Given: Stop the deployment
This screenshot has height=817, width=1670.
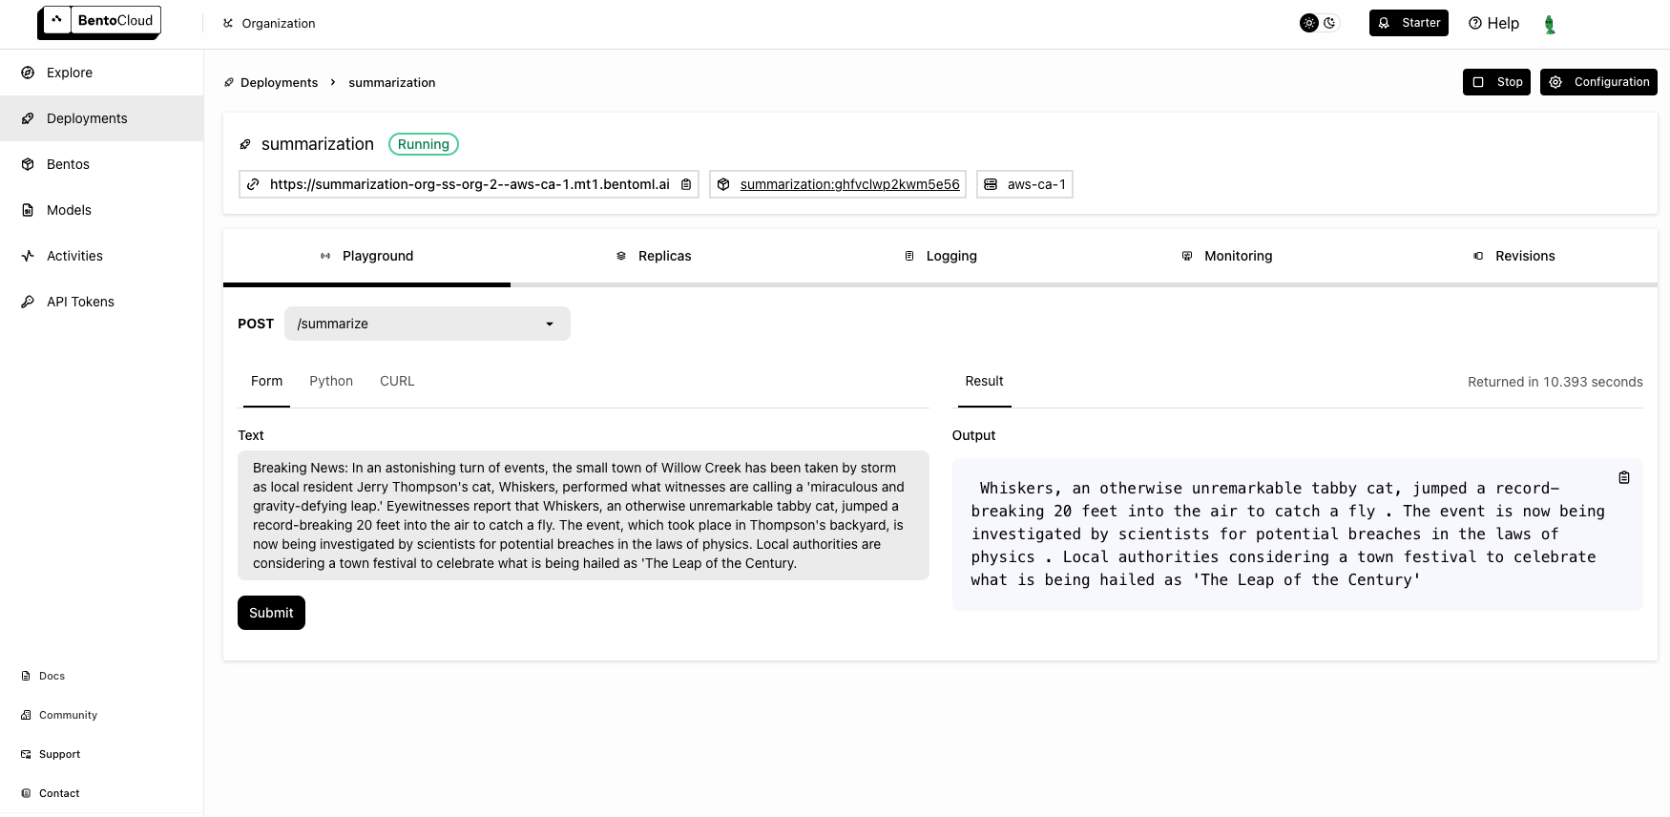Looking at the screenshot, I should coord(1496,82).
